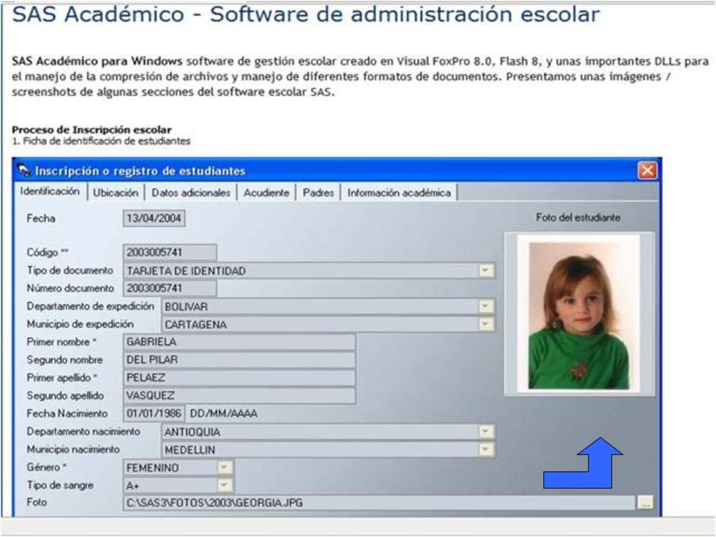This screenshot has height=537, width=716.
Task: Browse for photo with the ellipsis button
Action: pos(645,503)
